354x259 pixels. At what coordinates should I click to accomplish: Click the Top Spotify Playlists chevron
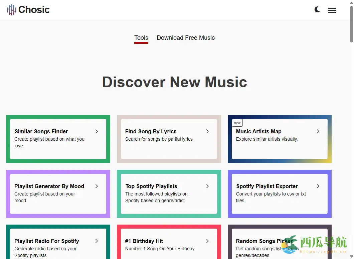pos(207,186)
